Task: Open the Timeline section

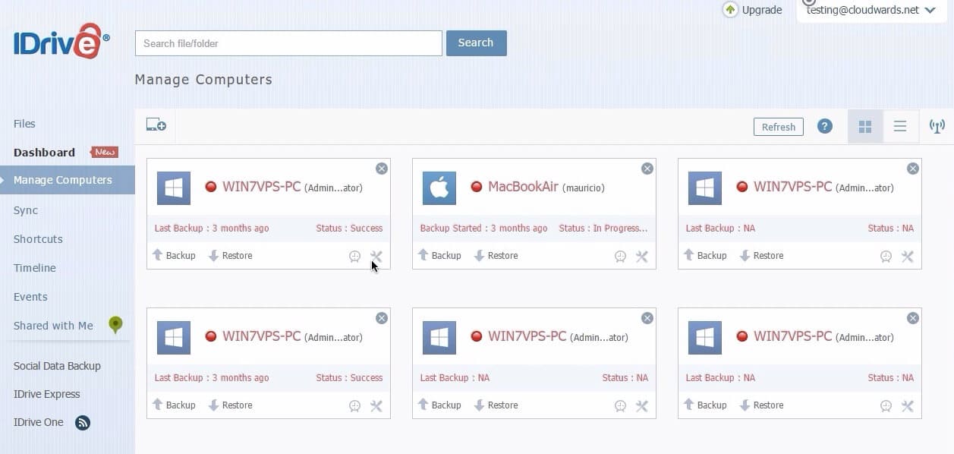Action: click(35, 268)
